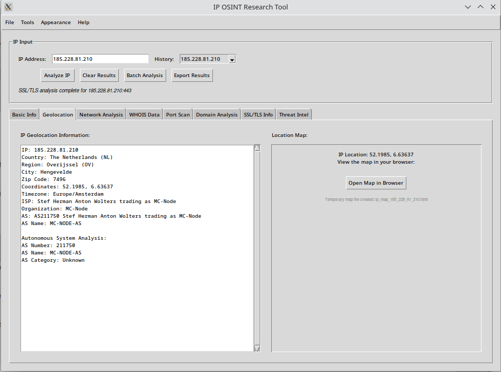Open the Help menu

click(x=84, y=23)
